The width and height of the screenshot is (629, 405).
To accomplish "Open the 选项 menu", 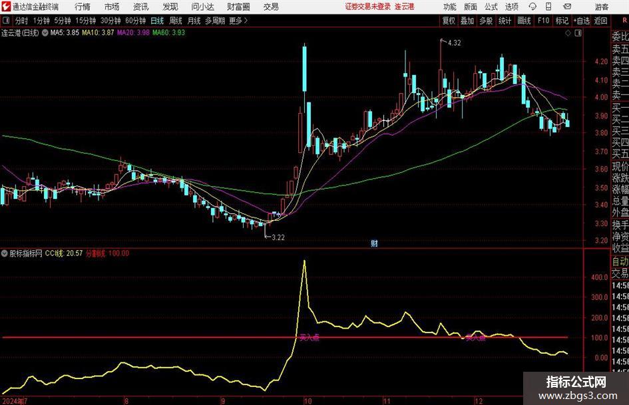I will click(511, 7).
